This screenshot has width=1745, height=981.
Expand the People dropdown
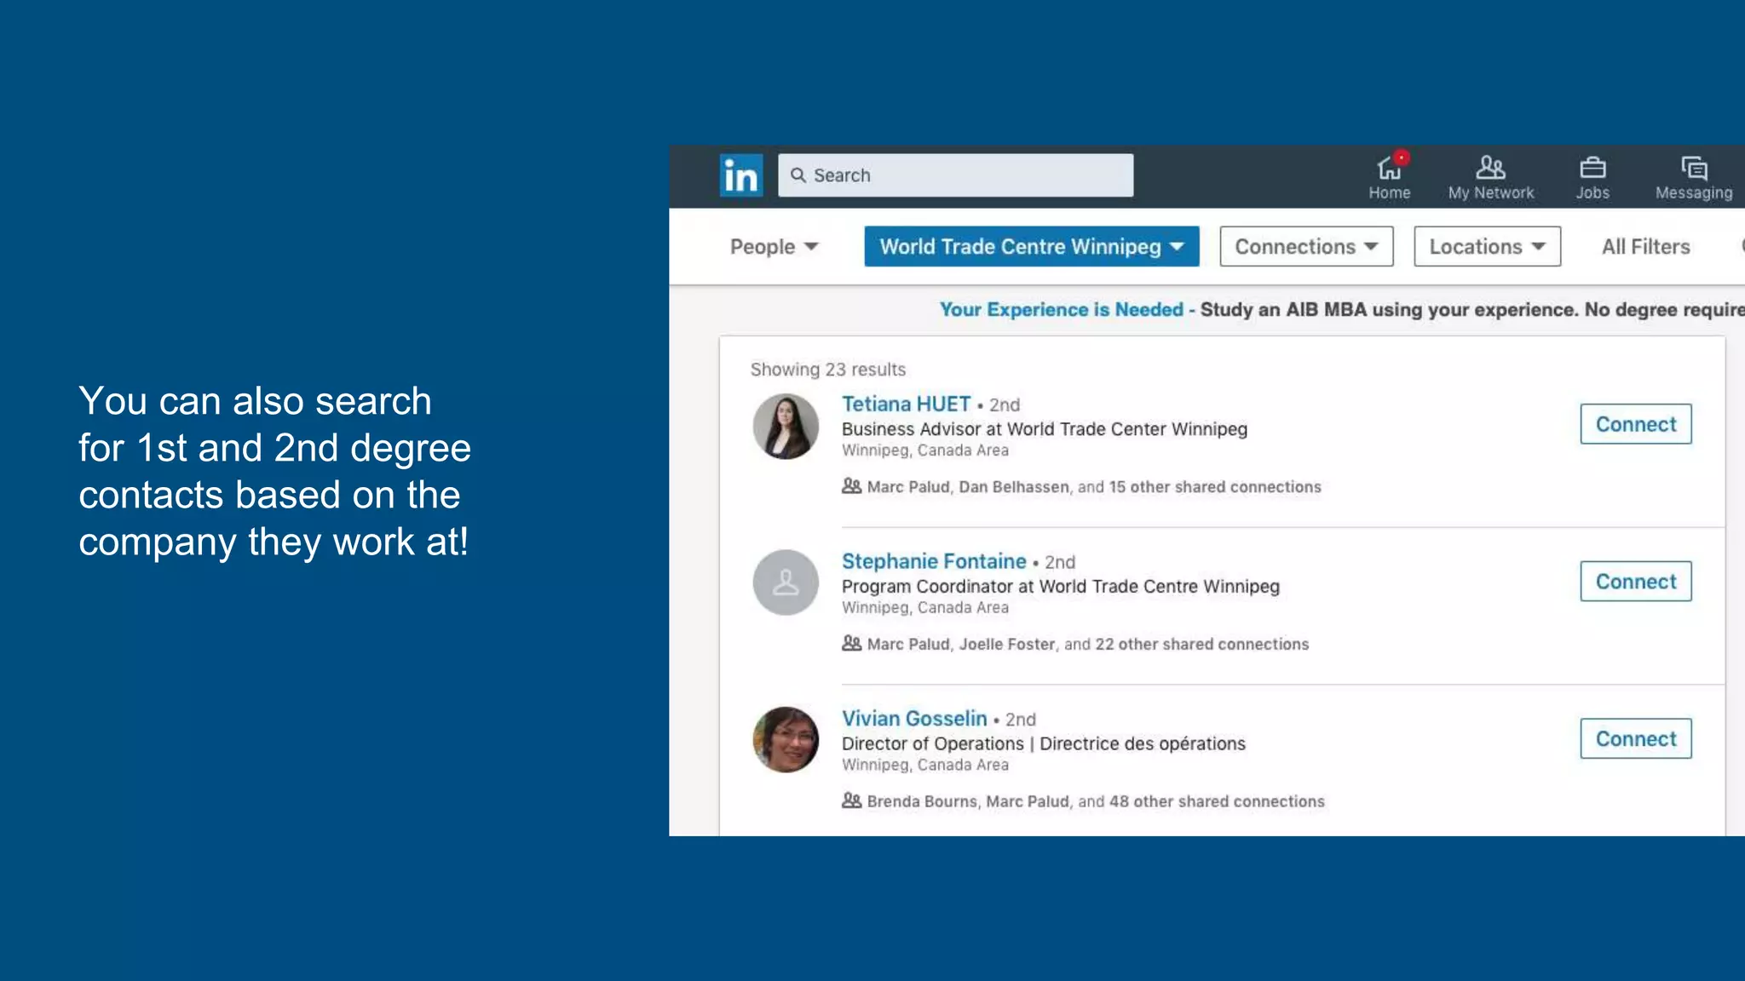[x=774, y=247]
